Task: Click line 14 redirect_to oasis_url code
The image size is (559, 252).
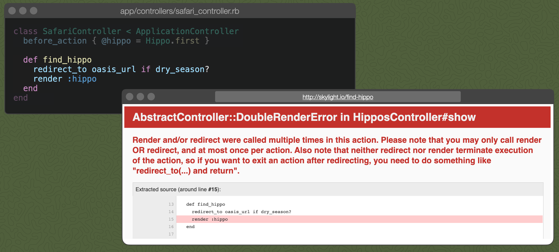Action: click(241, 212)
